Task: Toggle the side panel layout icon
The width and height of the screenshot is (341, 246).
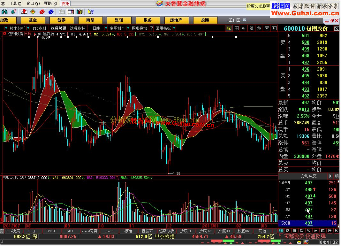Action: click(71, 12)
